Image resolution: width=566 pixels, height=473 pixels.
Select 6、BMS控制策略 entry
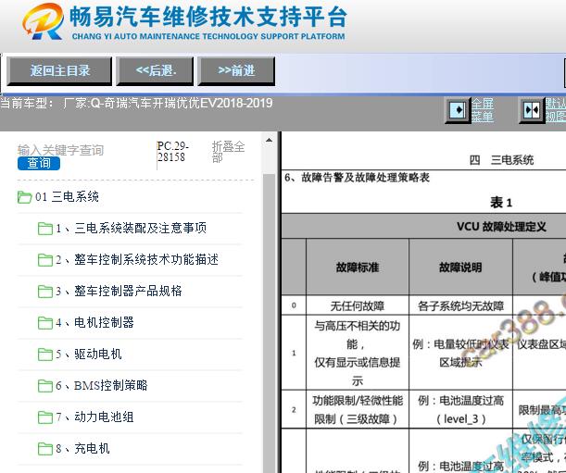click(x=101, y=386)
